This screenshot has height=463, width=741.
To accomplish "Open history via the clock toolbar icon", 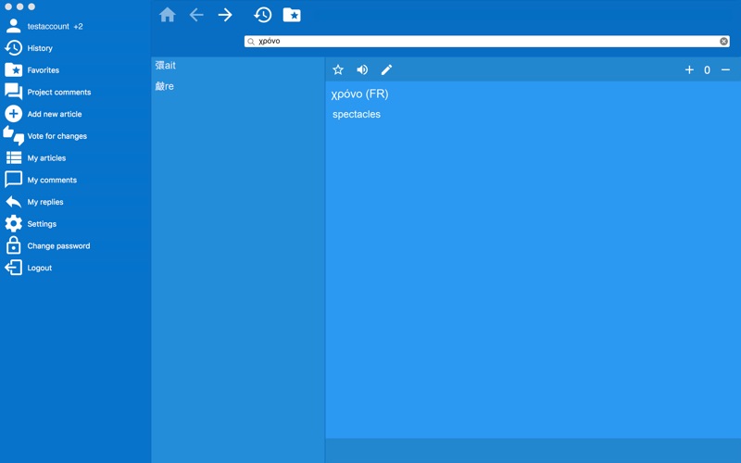I will click(263, 15).
